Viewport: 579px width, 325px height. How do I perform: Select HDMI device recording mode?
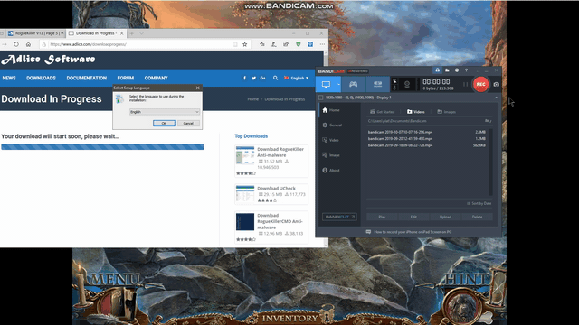tap(377, 84)
